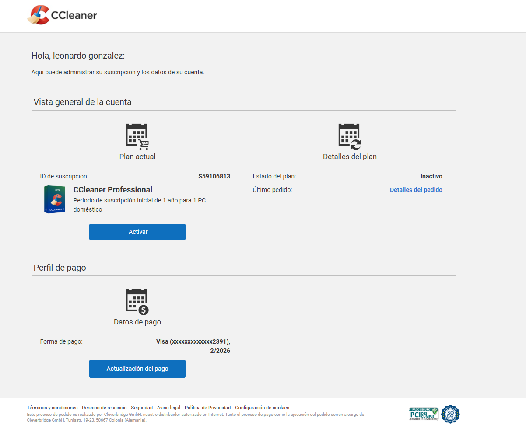Open Derecho de rescisión footer link
This screenshot has width=526, height=425.
104,408
